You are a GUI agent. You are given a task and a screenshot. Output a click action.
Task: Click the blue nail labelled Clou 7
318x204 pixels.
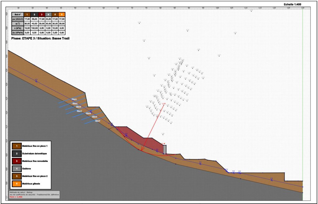click(x=97, y=121)
